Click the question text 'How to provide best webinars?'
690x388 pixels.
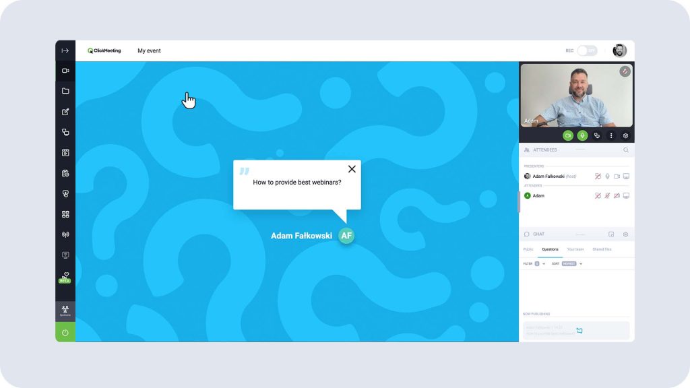coord(297,182)
